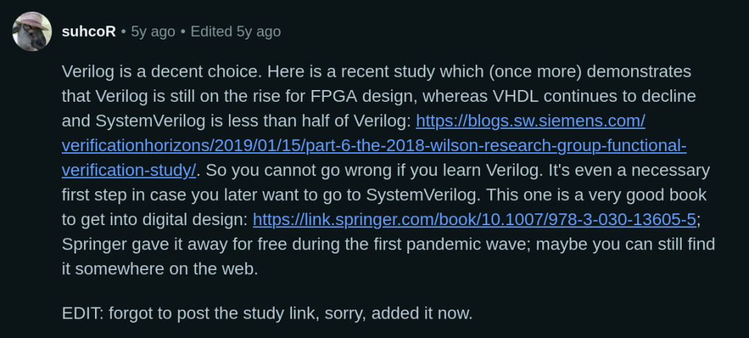Viewport: 749px width, 338px height.
Task: Click the "Edited 5y ago" label
Action: pyautogui.click(x=236, y=31)
